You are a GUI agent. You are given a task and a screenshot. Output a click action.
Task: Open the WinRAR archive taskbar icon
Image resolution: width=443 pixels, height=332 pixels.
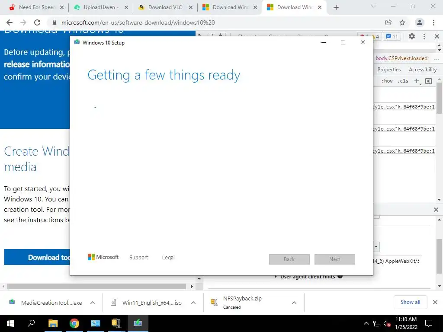coord(116,323)
